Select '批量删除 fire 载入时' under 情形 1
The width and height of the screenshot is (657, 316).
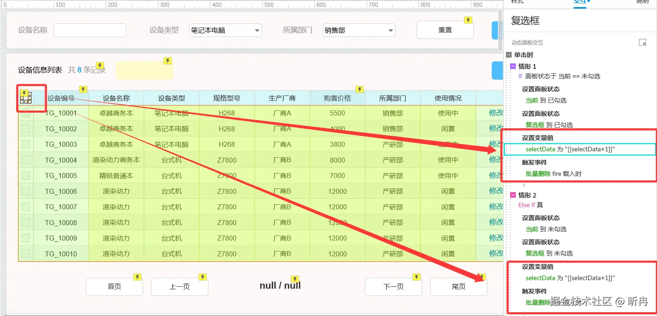tap(553, 174)
